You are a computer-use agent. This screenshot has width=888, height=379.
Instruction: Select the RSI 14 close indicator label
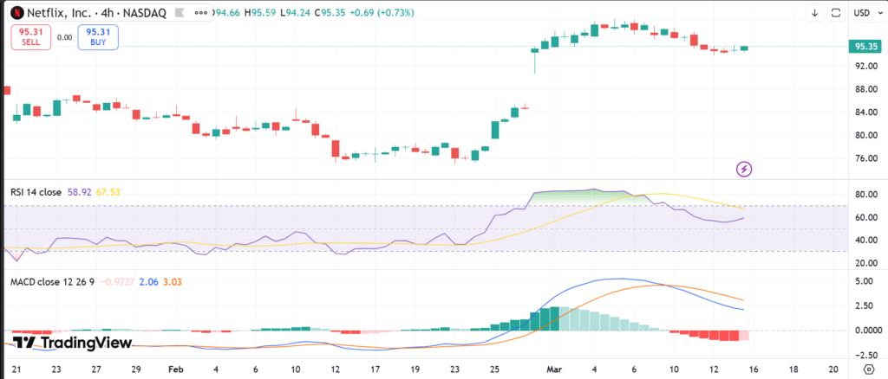coord(36,192)
